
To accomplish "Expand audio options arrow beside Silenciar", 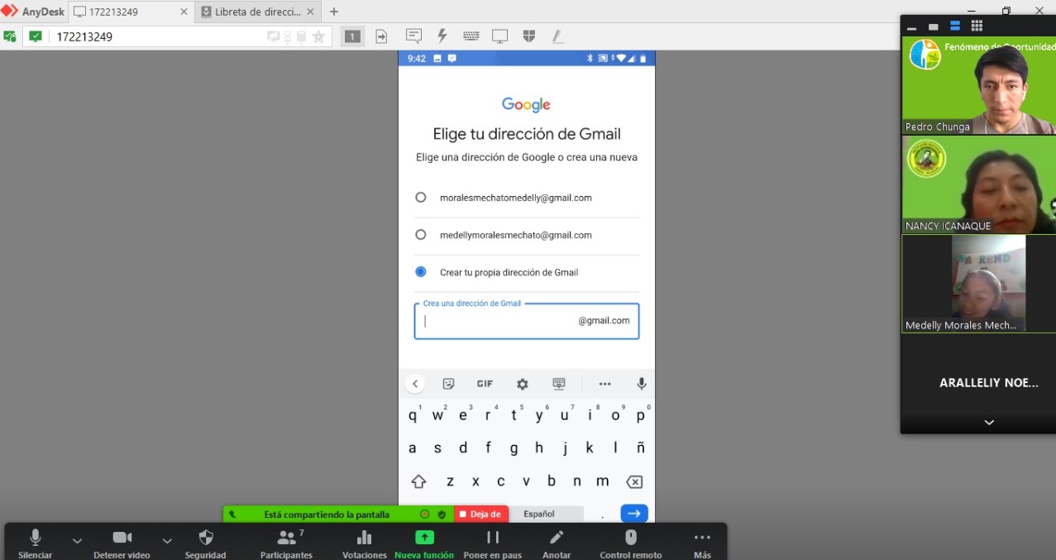I will [x=77, y=540].
